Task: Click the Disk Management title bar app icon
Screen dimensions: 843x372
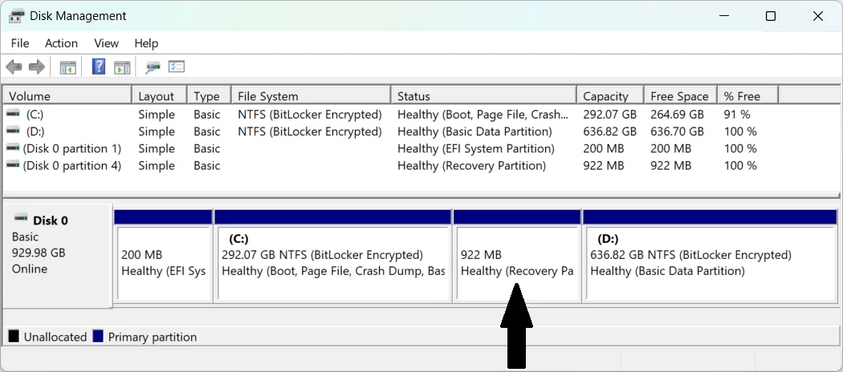Action: (16, 16)
